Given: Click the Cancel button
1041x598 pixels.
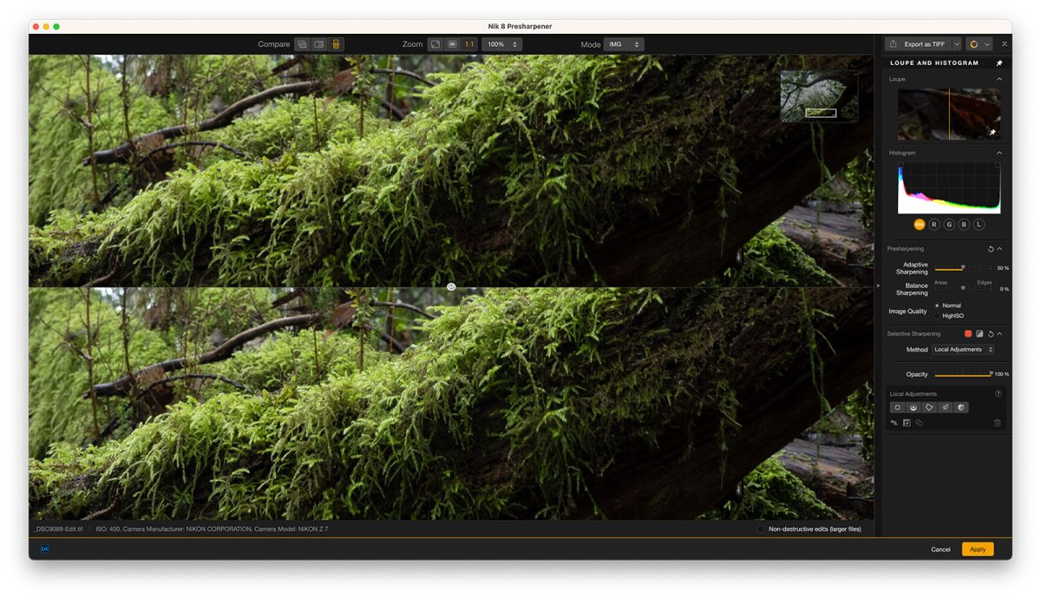Looking at the screenshot, I should [x=940, y=549].
